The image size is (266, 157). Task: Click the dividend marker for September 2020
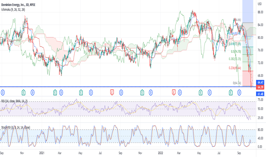point(3,93)
